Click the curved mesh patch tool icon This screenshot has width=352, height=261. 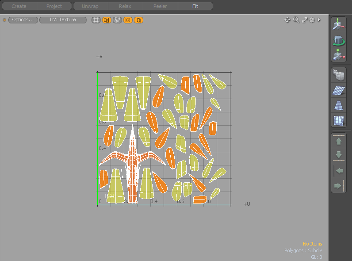click(339, 76)
